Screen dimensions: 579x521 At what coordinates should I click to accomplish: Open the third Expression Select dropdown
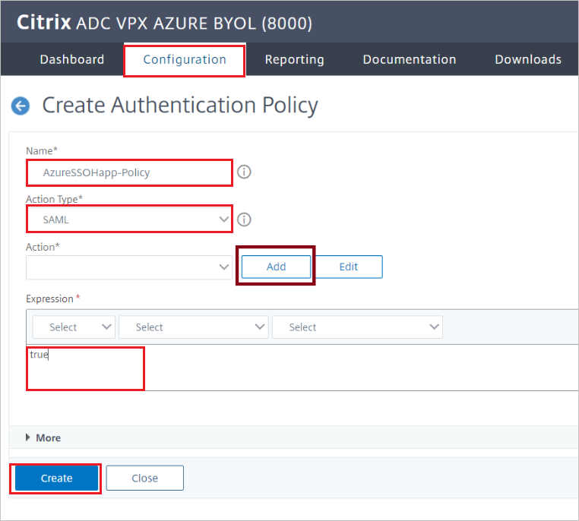357,327
